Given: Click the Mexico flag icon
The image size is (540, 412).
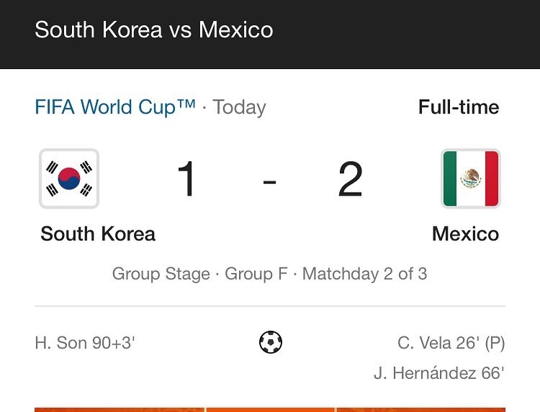Looking at the screenshot, I should pos(471,178).
